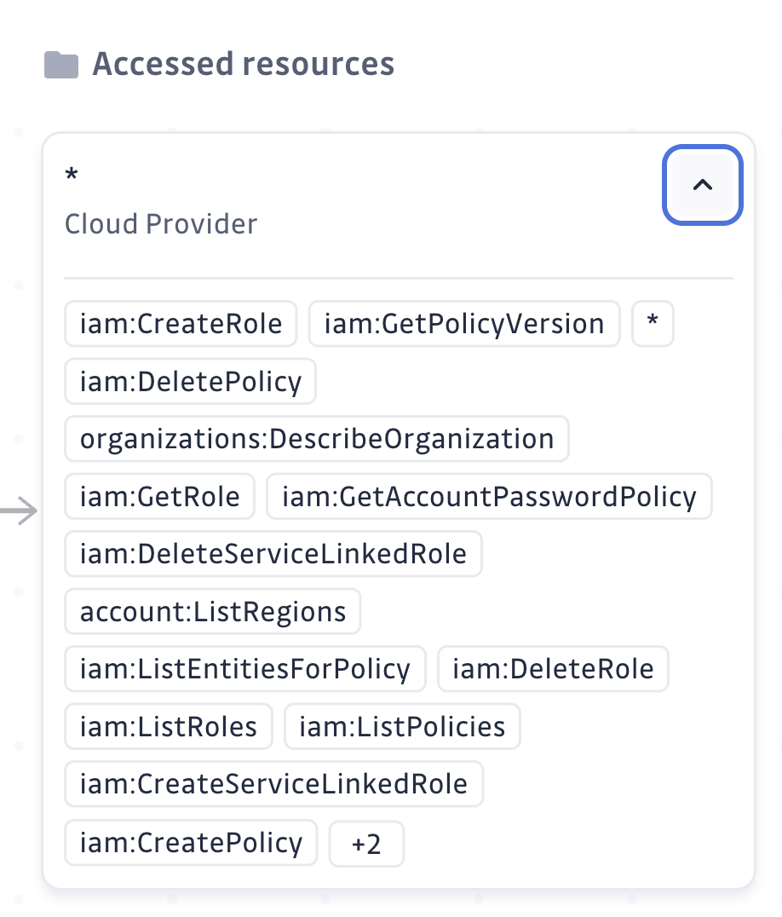This screenshot has height=917, width=782.
Task: Click the asterisk resource title on the card
Action: coord(72,175)
